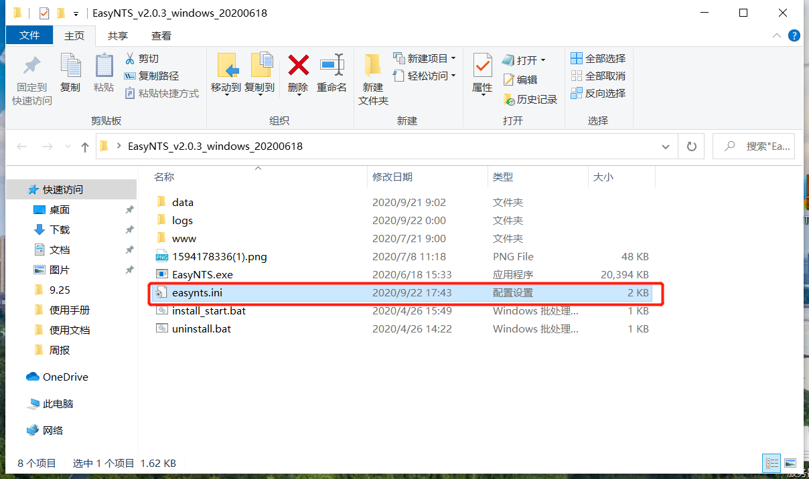Viewport: 809px width, 479px height.
Task: Go up one folder level arrow
Action: (84, 147)
